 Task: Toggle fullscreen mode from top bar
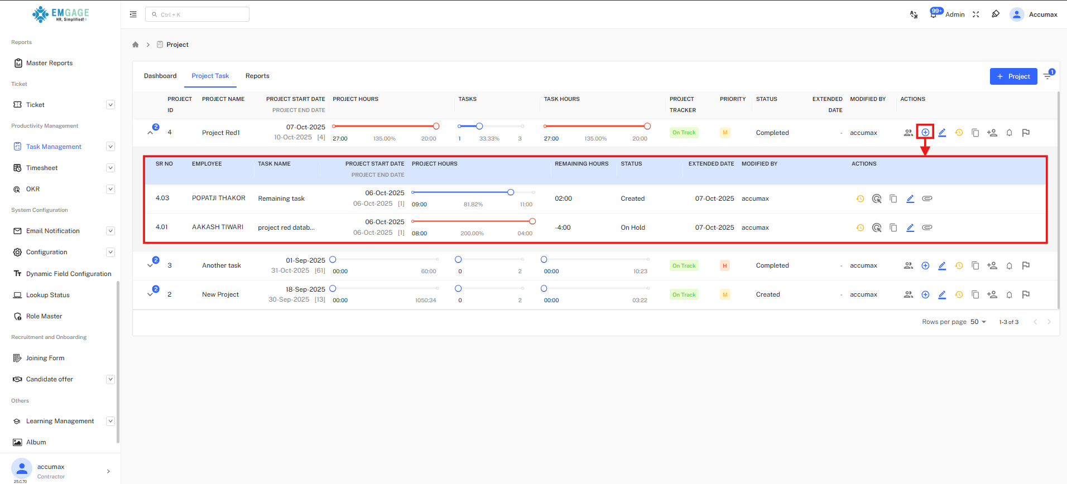[976, 14]
